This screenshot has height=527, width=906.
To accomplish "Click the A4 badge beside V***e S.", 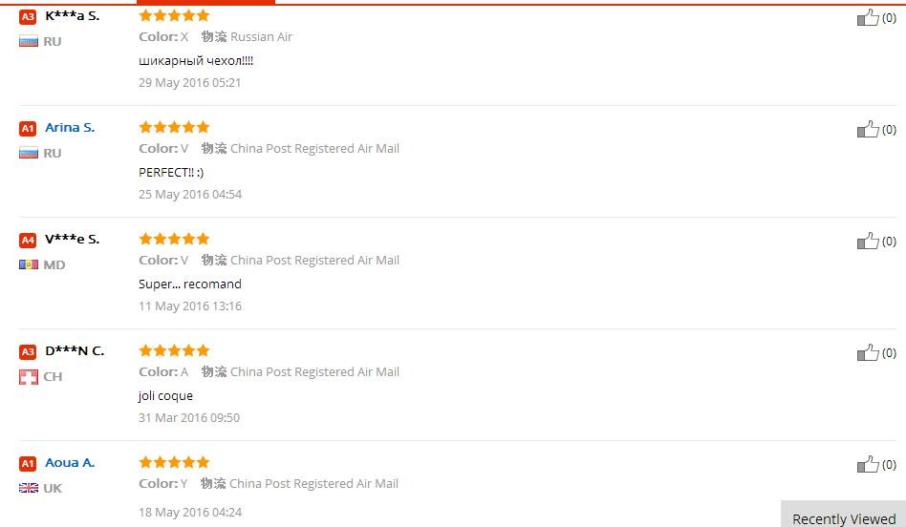I will click(28, 240).
